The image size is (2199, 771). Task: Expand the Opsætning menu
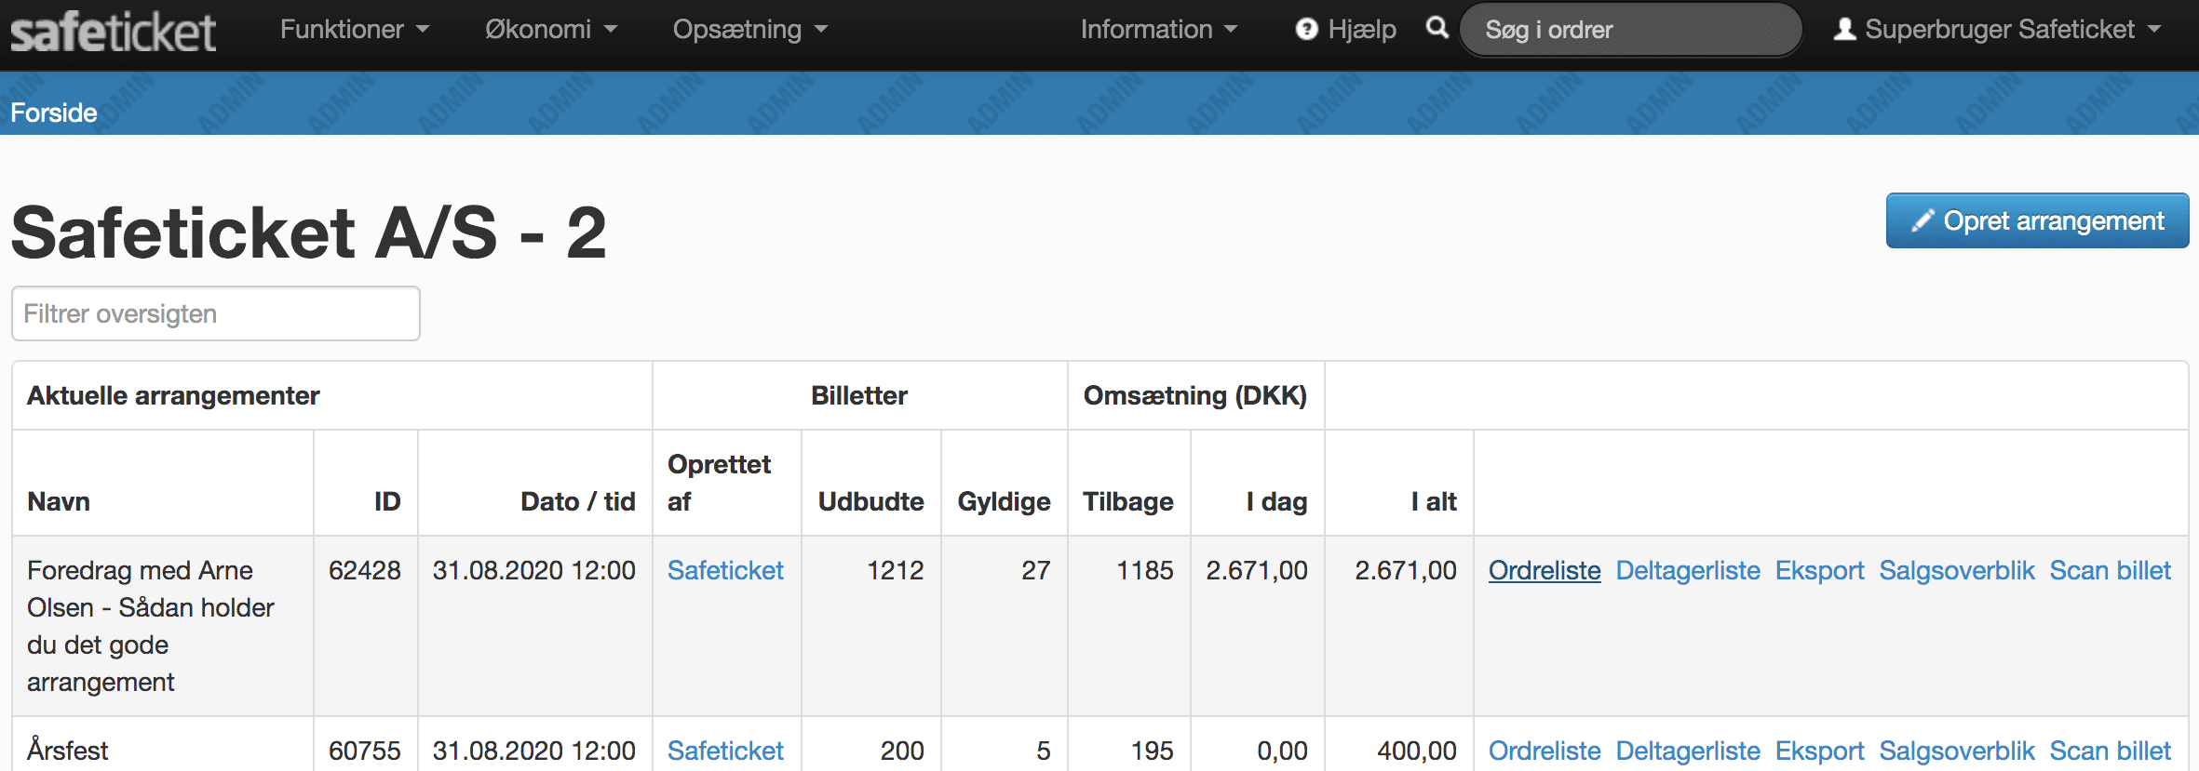750,30
